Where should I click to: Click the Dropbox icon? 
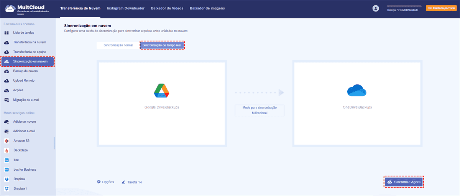[x=7, y=179]
